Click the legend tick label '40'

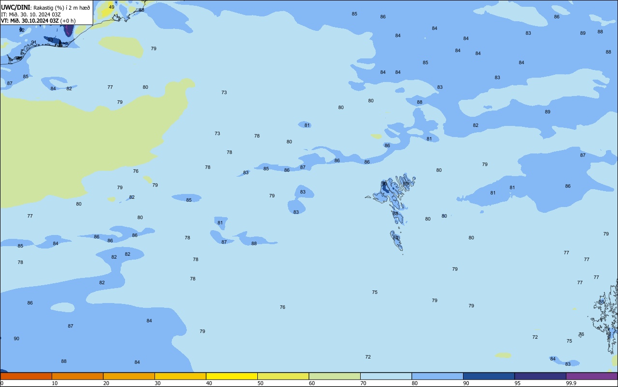click(209, 383)
